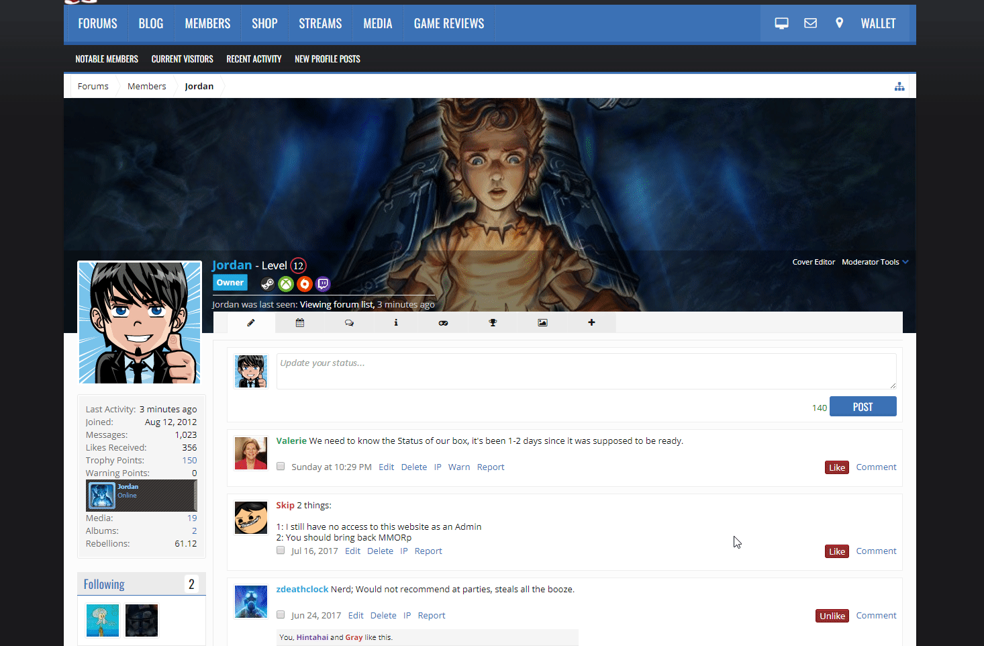This screenshot has width=984, height=646.
Task: Open the Steam profile icon
Action: [267, 284]
